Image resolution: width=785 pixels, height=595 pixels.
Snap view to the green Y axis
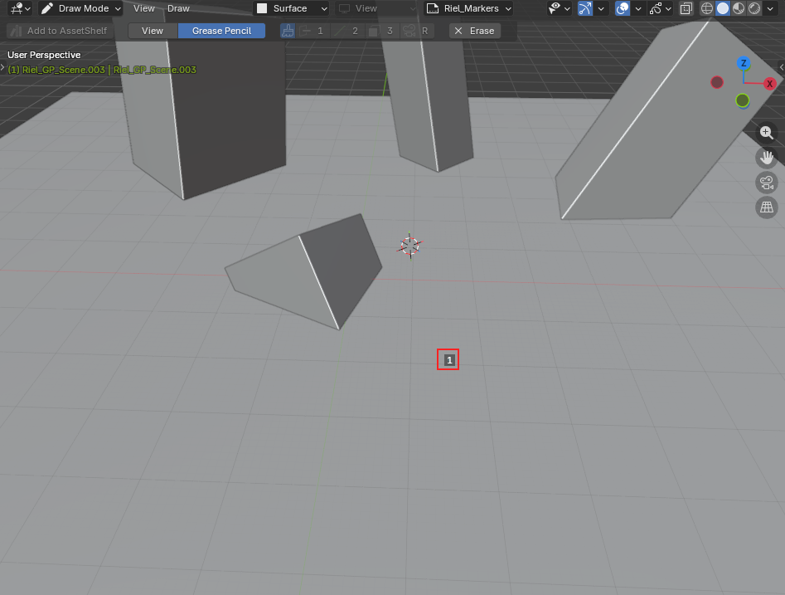[743, 100]
